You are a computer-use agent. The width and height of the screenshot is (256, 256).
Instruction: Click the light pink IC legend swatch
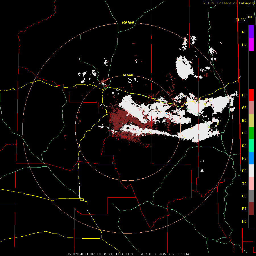[x=251, y=183]
